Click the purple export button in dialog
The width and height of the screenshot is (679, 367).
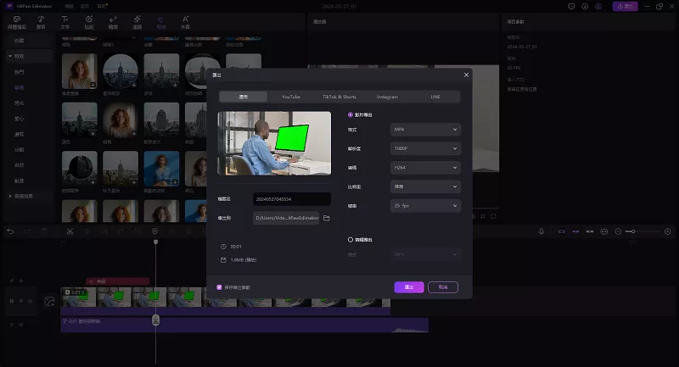[x=409, y=287]
